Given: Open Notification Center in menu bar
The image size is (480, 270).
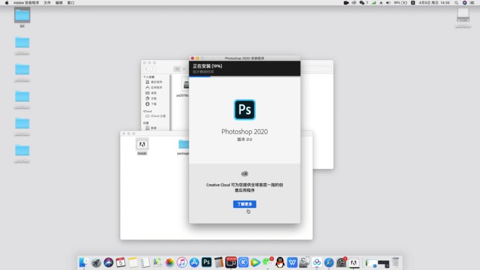Looking at the screenshot, I should (x=472, y=3).
